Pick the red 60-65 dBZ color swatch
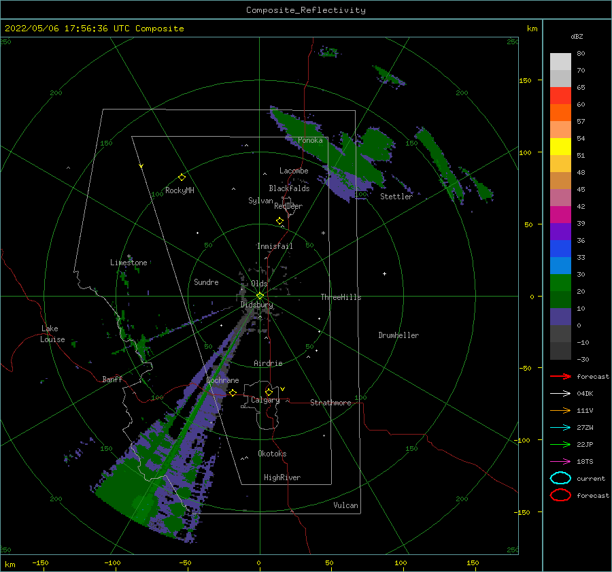Image resolution: width=612 pixels, height=572 pixels. tap(560, 96)
